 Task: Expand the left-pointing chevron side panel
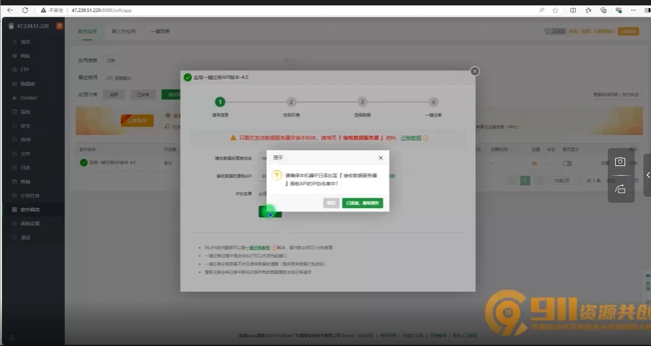648,175
